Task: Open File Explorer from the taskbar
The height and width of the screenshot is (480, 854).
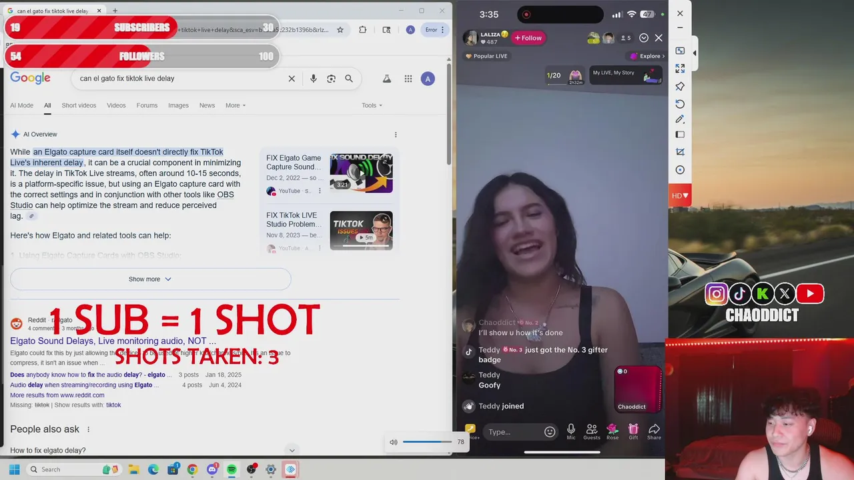Action: [133, 469]
